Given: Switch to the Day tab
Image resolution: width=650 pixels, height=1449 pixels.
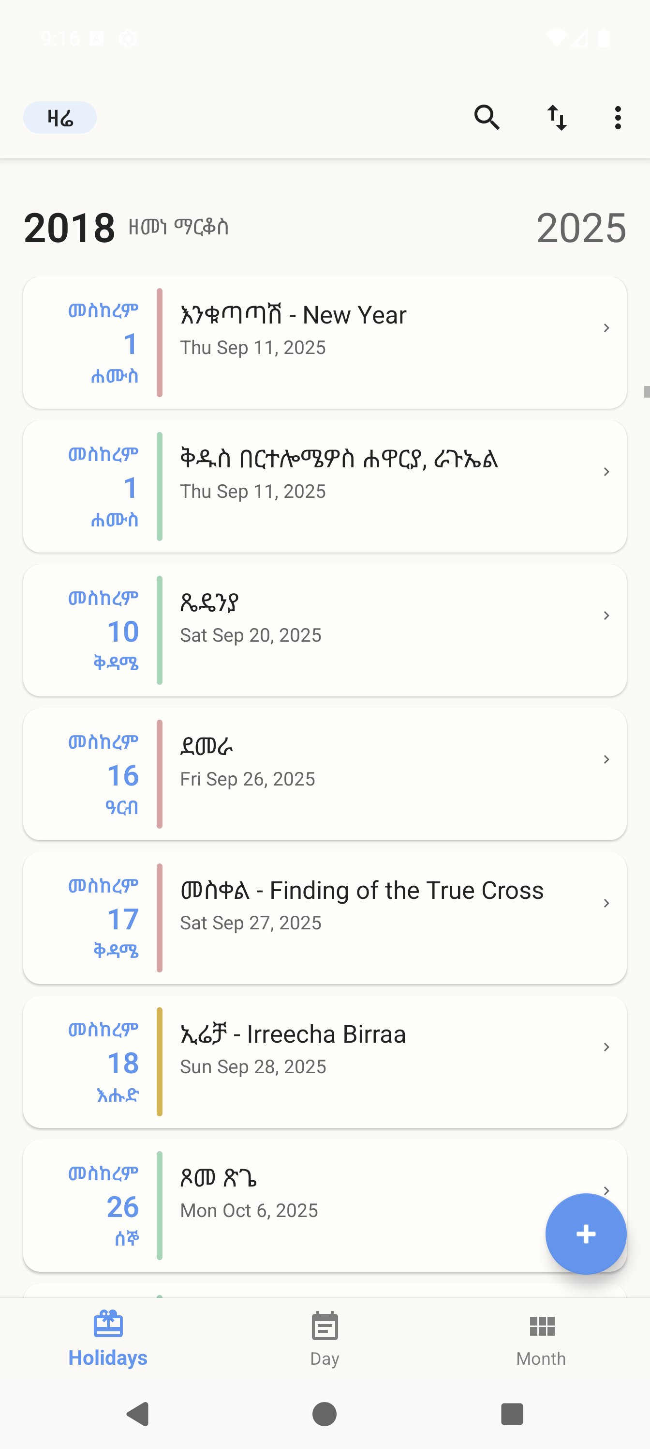Looking at the screenshot, I should (x=325, y=1341).
